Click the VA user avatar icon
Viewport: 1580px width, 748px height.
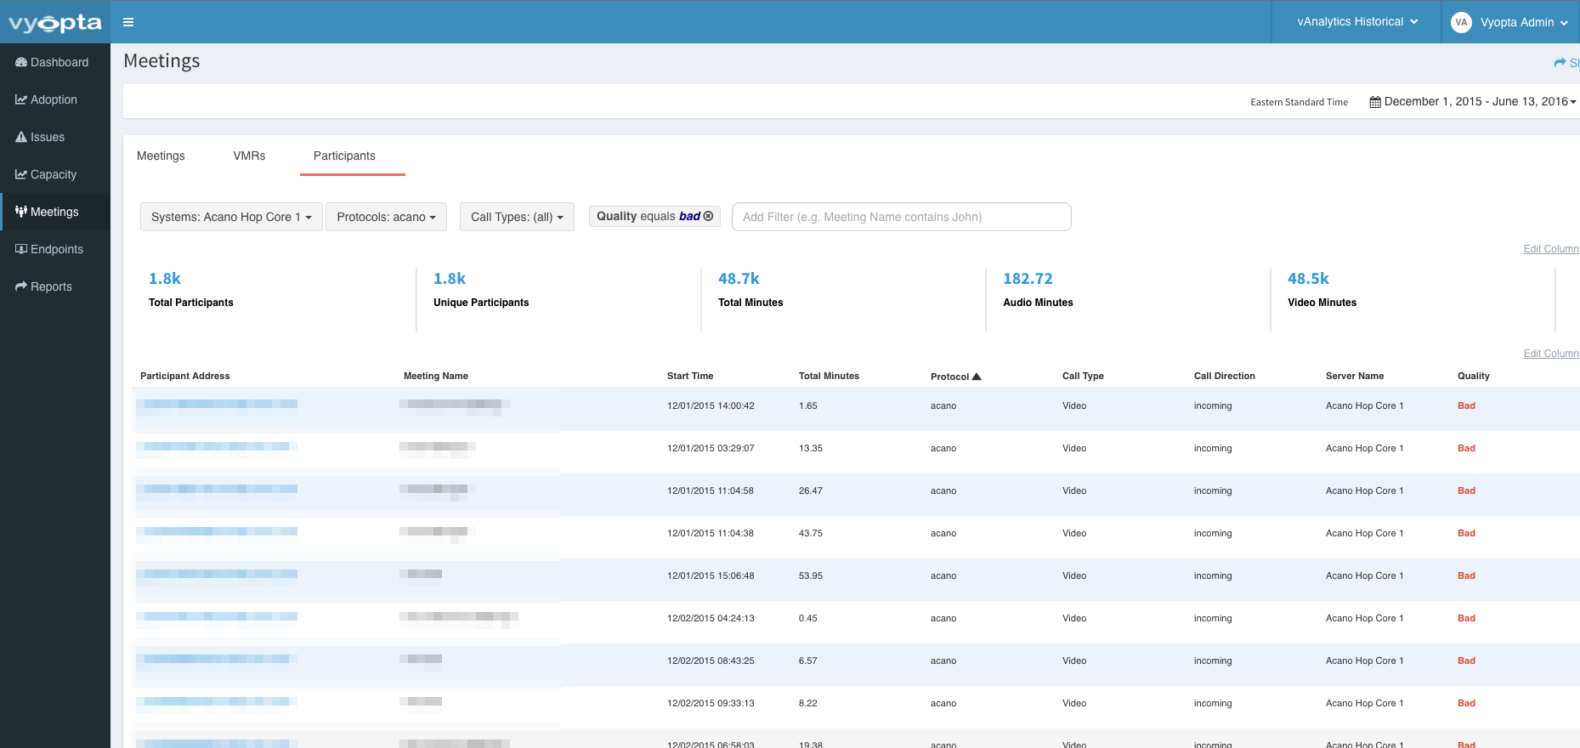pyautogui.click(x=1461, y=22)
